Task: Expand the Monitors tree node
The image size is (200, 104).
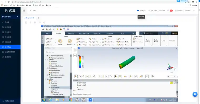Action: click(47, 68)
